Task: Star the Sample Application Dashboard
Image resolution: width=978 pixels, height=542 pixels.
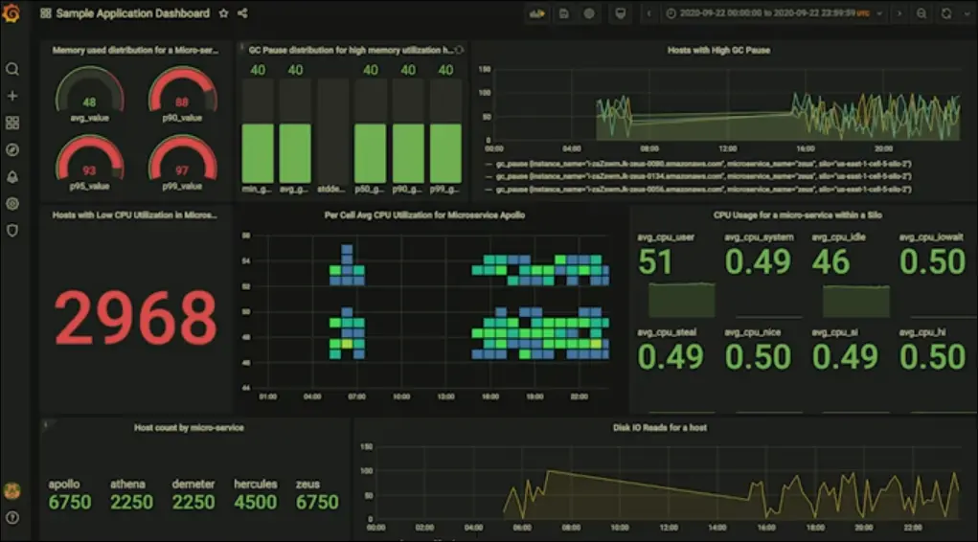Action: [x=223, y=13]
